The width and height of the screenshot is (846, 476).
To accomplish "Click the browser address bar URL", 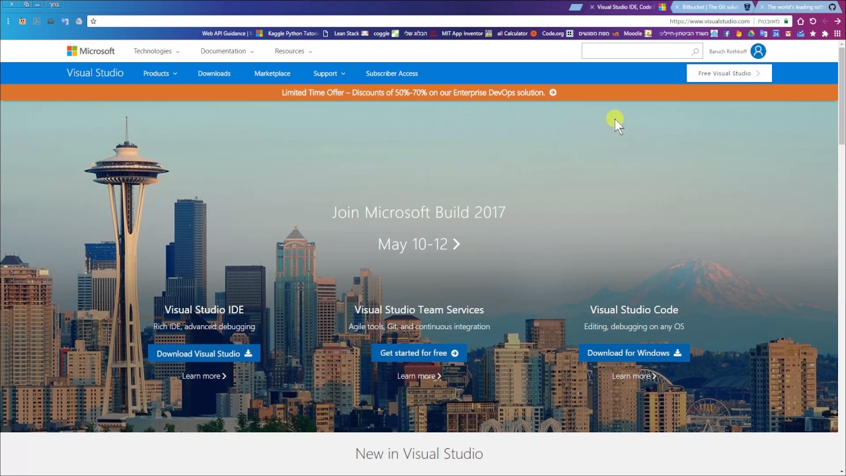I will click(709, 21).
